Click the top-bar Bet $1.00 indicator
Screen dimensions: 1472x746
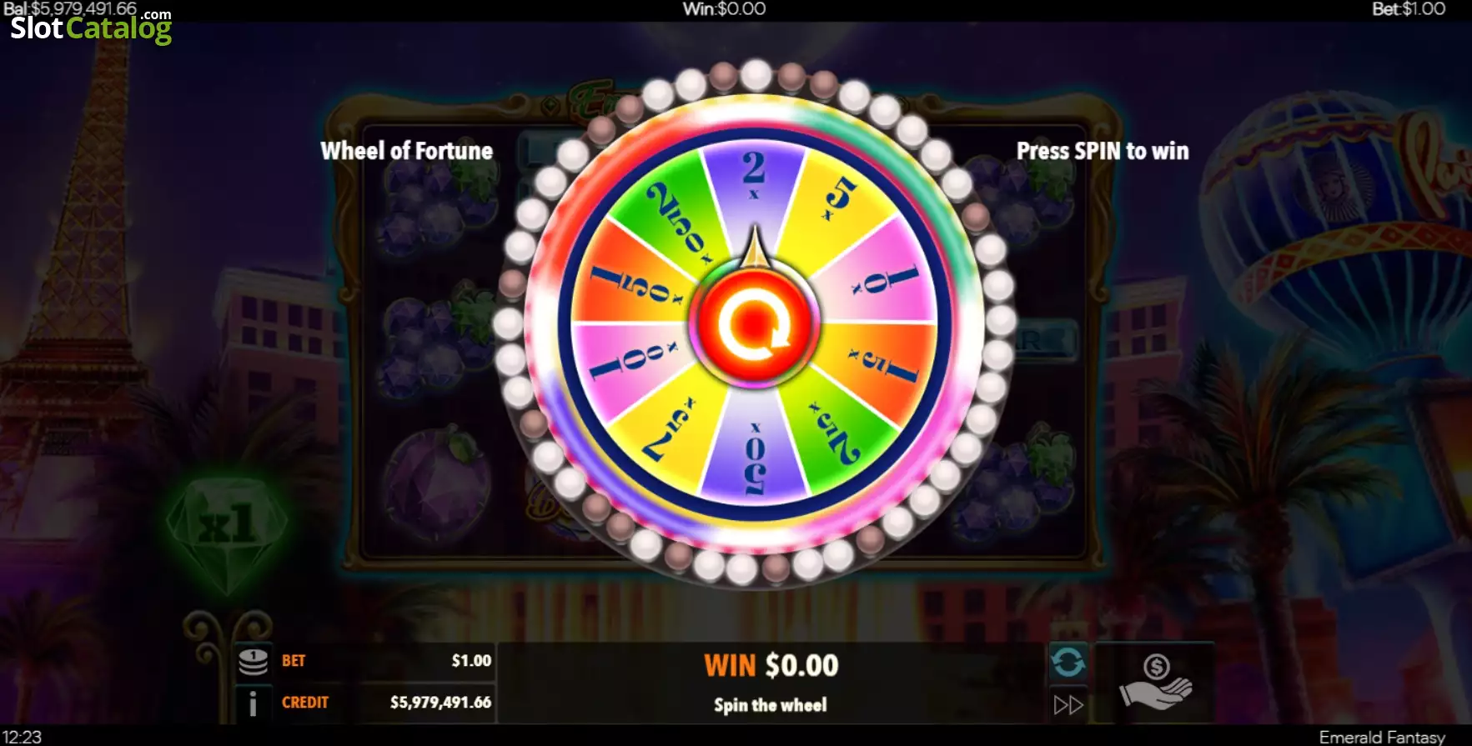point(1409,9)
